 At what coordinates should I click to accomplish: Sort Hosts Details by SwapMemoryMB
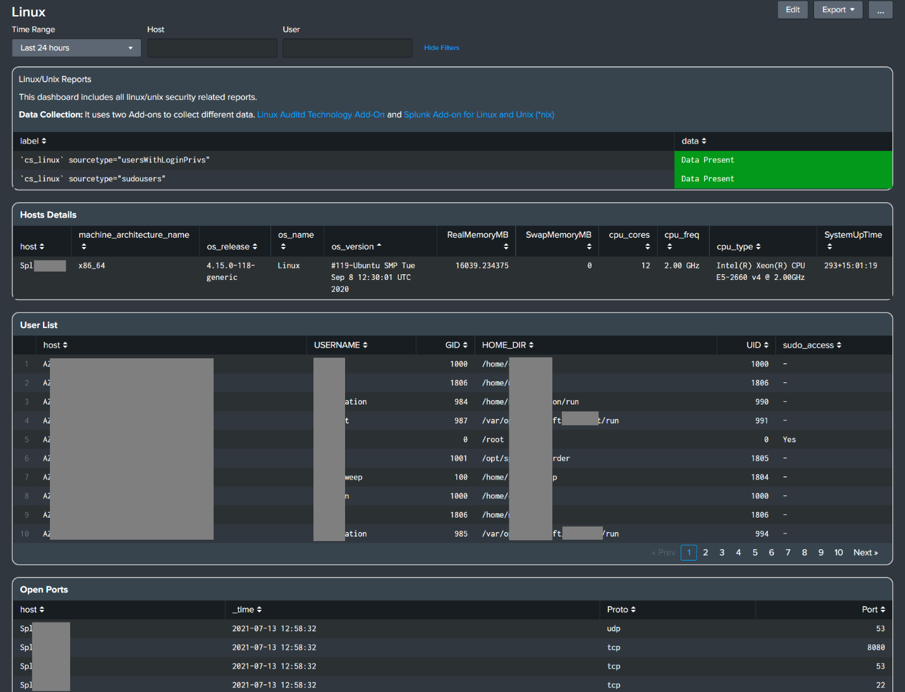pyautogui.click(x=559, y=240)
